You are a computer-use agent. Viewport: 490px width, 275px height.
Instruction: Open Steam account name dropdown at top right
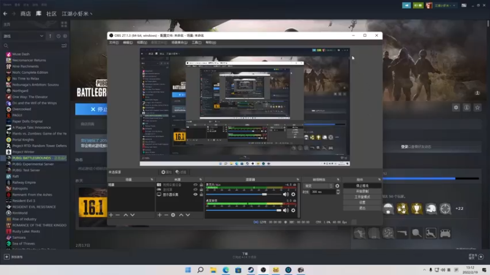(445, 5)
